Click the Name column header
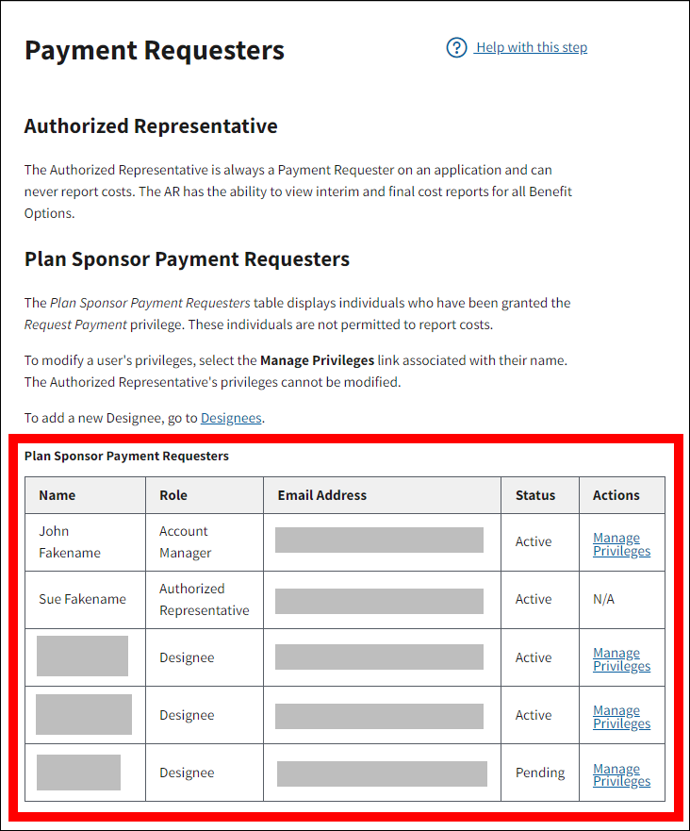Image resolution: width=690 pixels, height=831 pixels. 57,495
